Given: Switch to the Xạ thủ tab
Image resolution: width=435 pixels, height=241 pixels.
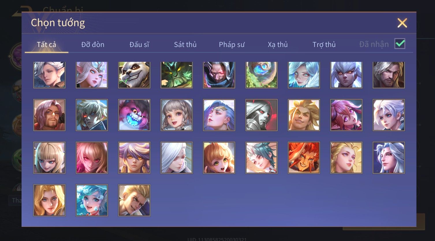Looking at the screenshot, I should pyautogui.click(x=278, y=45).
